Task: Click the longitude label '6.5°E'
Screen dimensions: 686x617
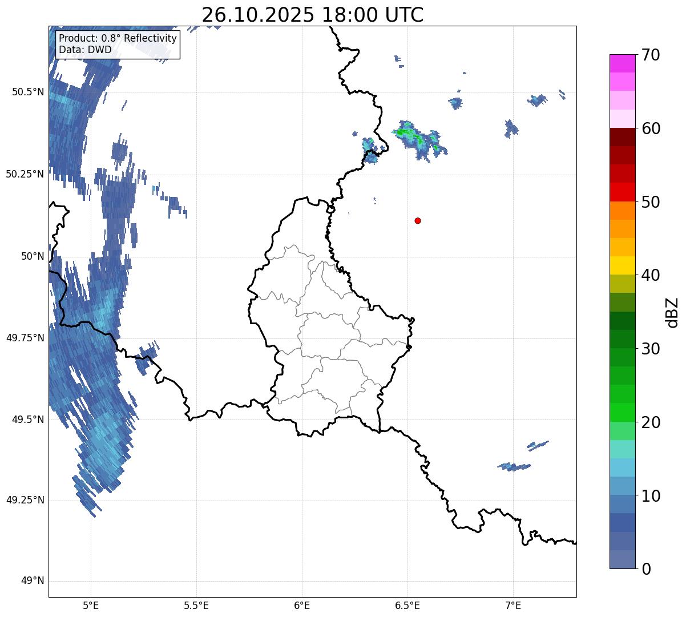Action: point(407,605)
